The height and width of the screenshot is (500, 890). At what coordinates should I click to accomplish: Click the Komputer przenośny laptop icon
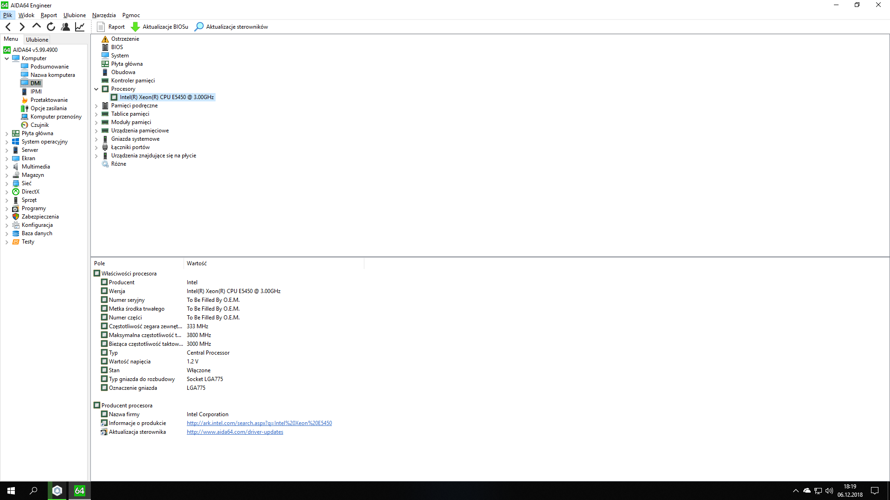point(25,117)
